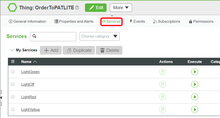Check the LightGreen row checkbox
The width and height of the screenshot is (220, 118).
coord(13,72)
